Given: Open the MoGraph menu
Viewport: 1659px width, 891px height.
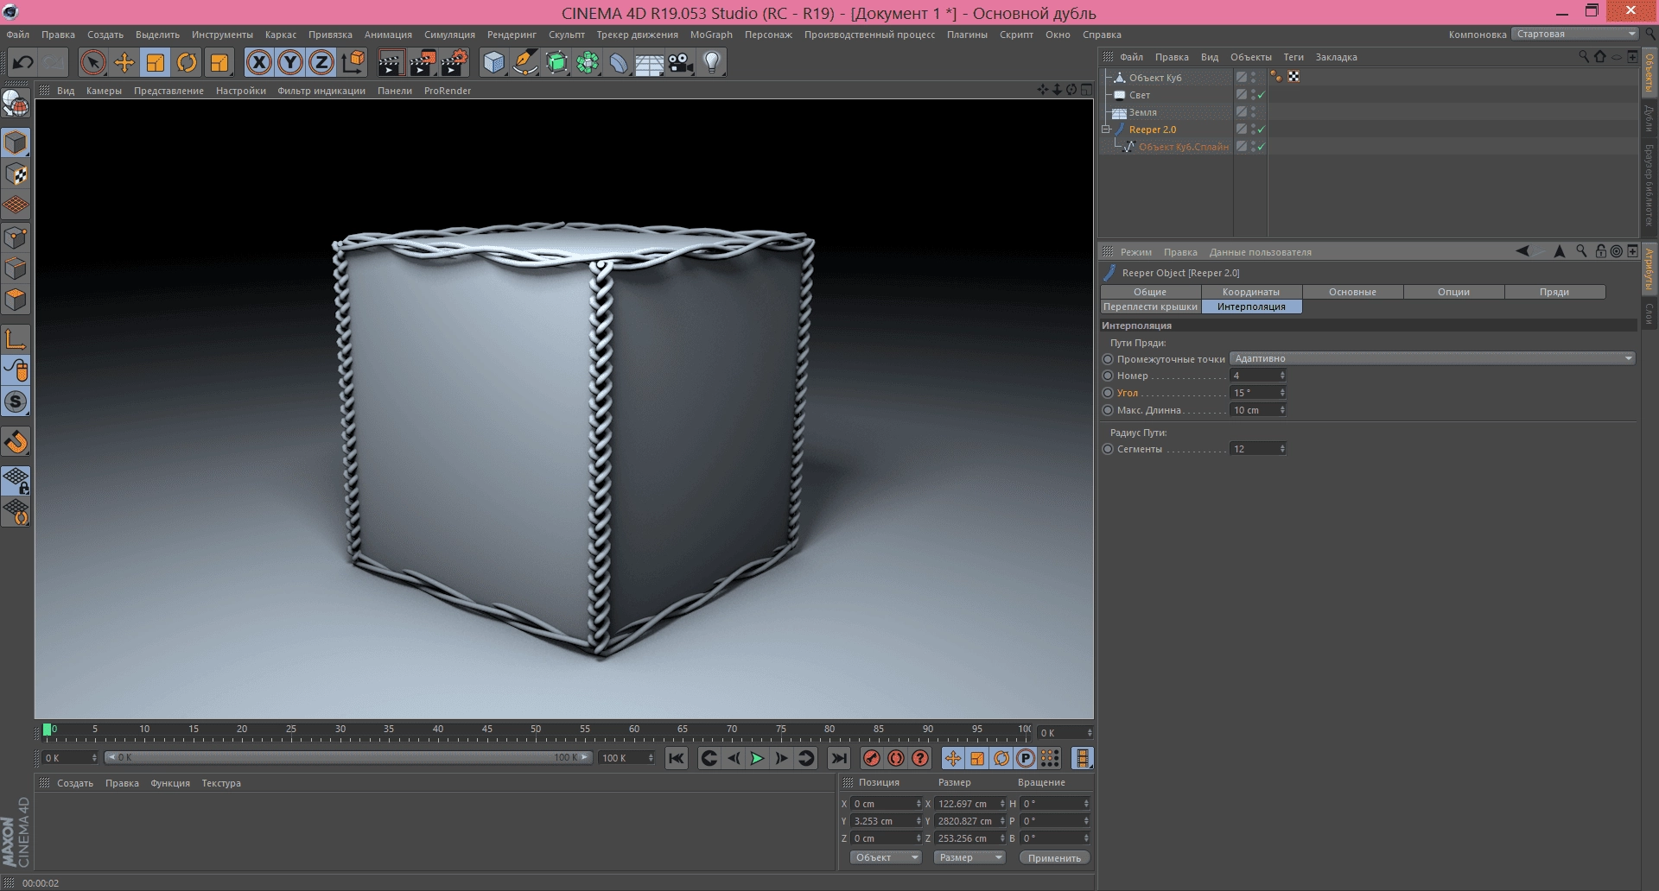Looking at the screenshot, I should [x=711, y=35].
